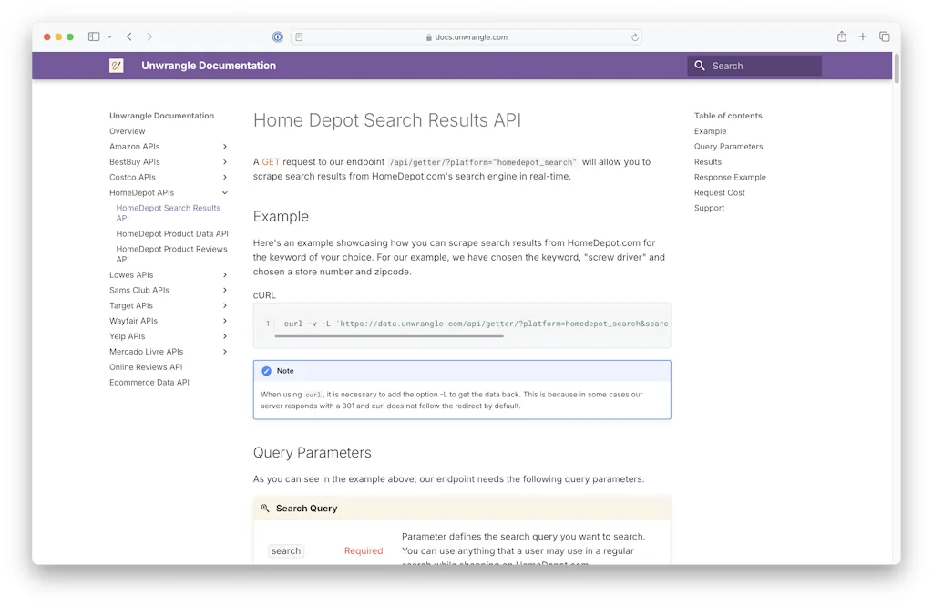
Task: Expand the Wayfair APIs chevron
Action: [225, 321]
